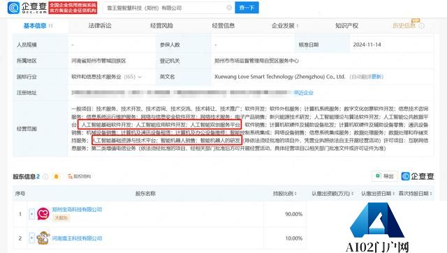Select the 90.00% shareholding value
This screenshot has width=447, height=253.
pyautogui.click(x=293, y=214)
